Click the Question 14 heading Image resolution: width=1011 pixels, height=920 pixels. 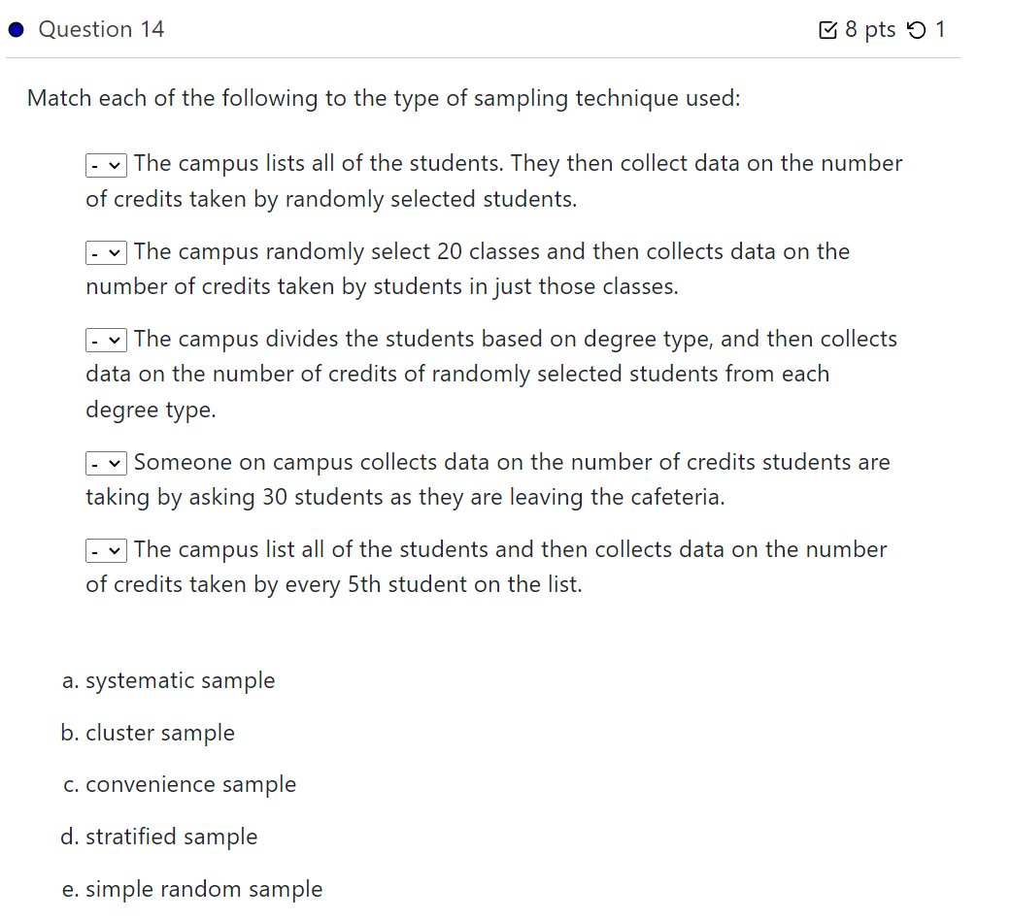pos(100,29)
